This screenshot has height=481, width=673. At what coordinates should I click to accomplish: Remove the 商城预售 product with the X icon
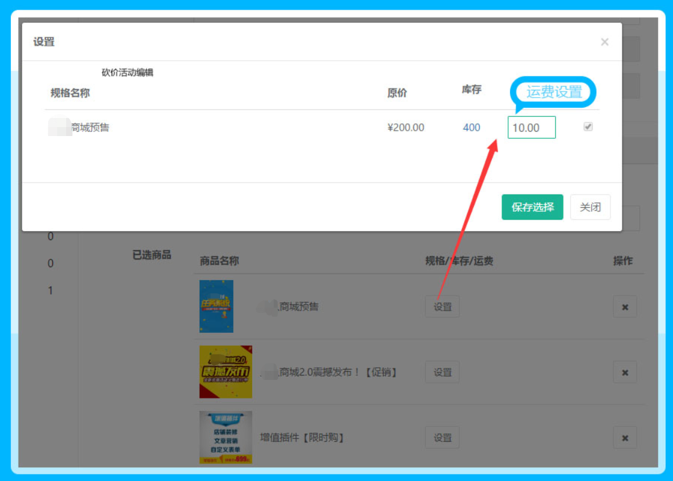pyautogui.click(x=625, y=306)
